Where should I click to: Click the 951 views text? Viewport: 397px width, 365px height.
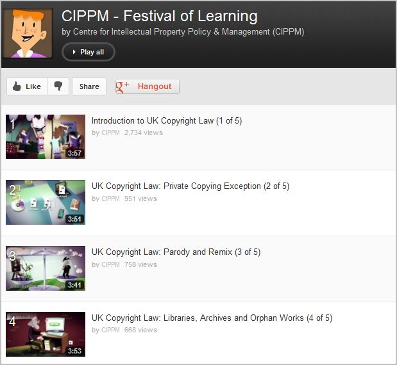[x=140, y=199]
